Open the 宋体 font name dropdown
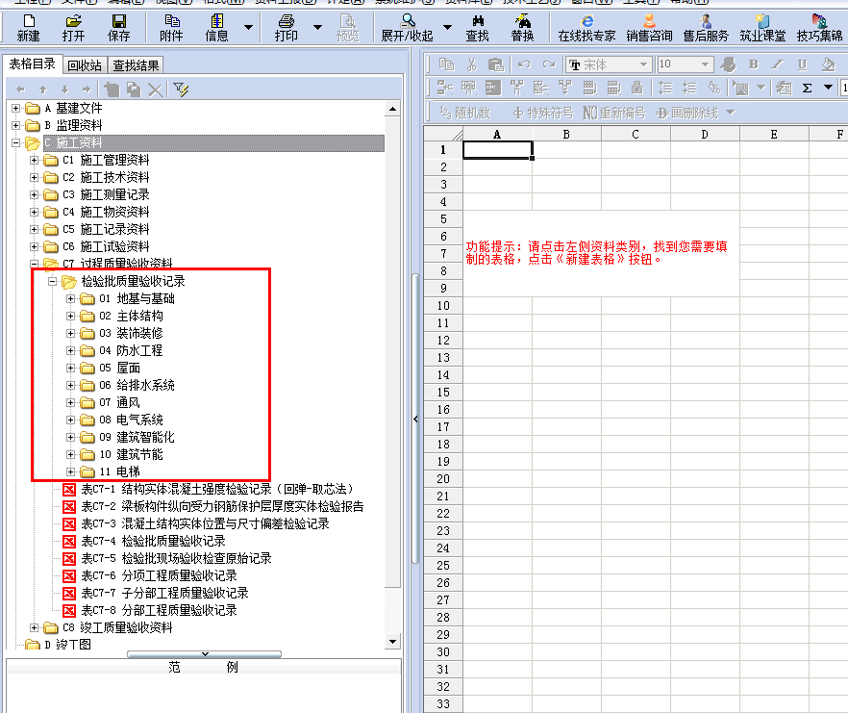The image size is (848, 713). 608,64
